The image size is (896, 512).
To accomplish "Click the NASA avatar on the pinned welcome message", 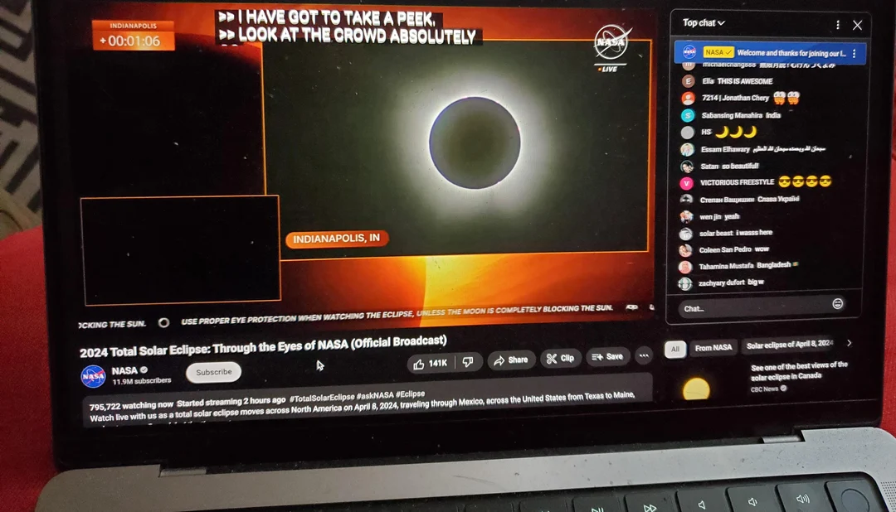I will coord(689,51).
